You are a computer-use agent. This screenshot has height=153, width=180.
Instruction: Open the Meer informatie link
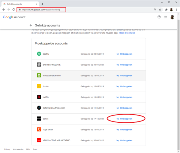tap(127, 33)
